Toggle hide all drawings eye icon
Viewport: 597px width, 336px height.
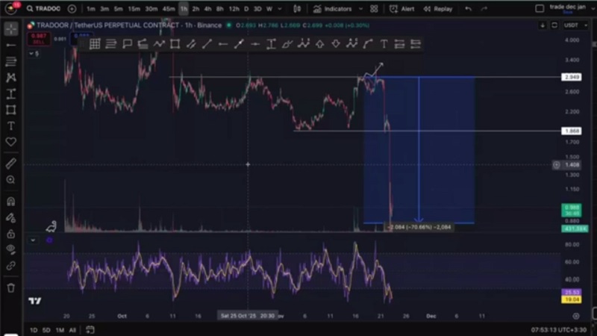tap(10, 249)
